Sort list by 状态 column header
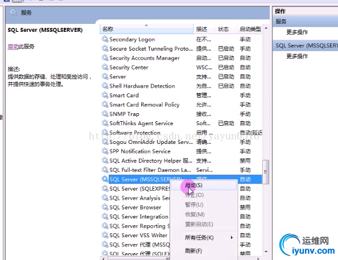Screen dimensions: 338x260 226,29
